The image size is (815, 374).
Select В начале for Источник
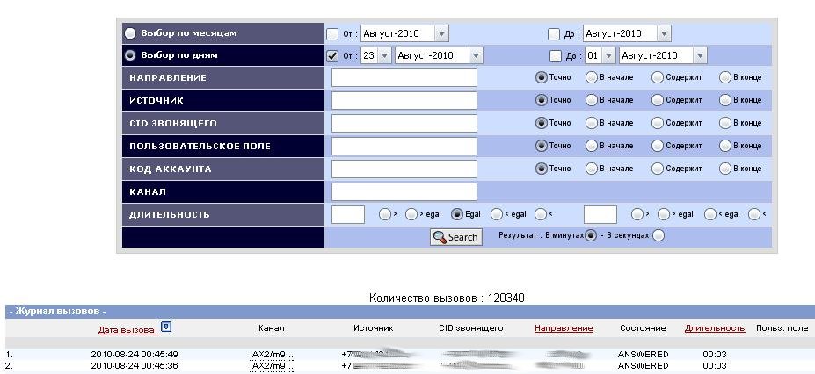[x=592, y=100]
